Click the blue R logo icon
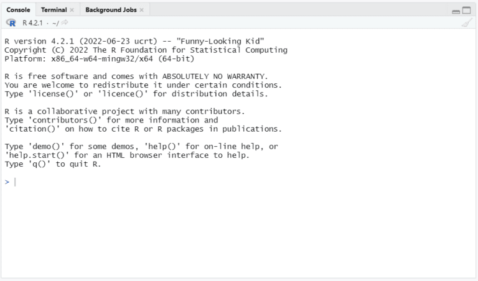Screen dimensions: 478x281 pyautogui.click(x=11, y=22)
